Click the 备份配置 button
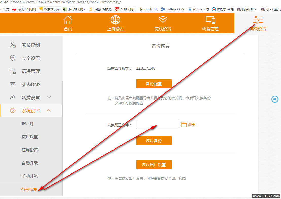281x199 pixels. pyautogui.click(x=154, y=83)
